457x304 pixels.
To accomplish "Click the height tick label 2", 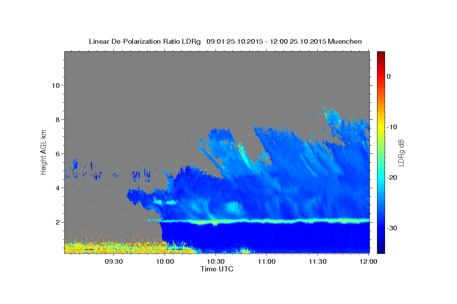I will click(58, 222).
